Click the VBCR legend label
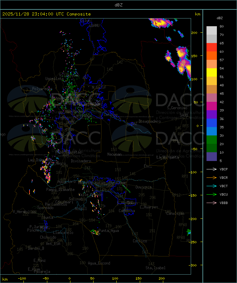The image size is (237, 283). (x=224, y=178)
